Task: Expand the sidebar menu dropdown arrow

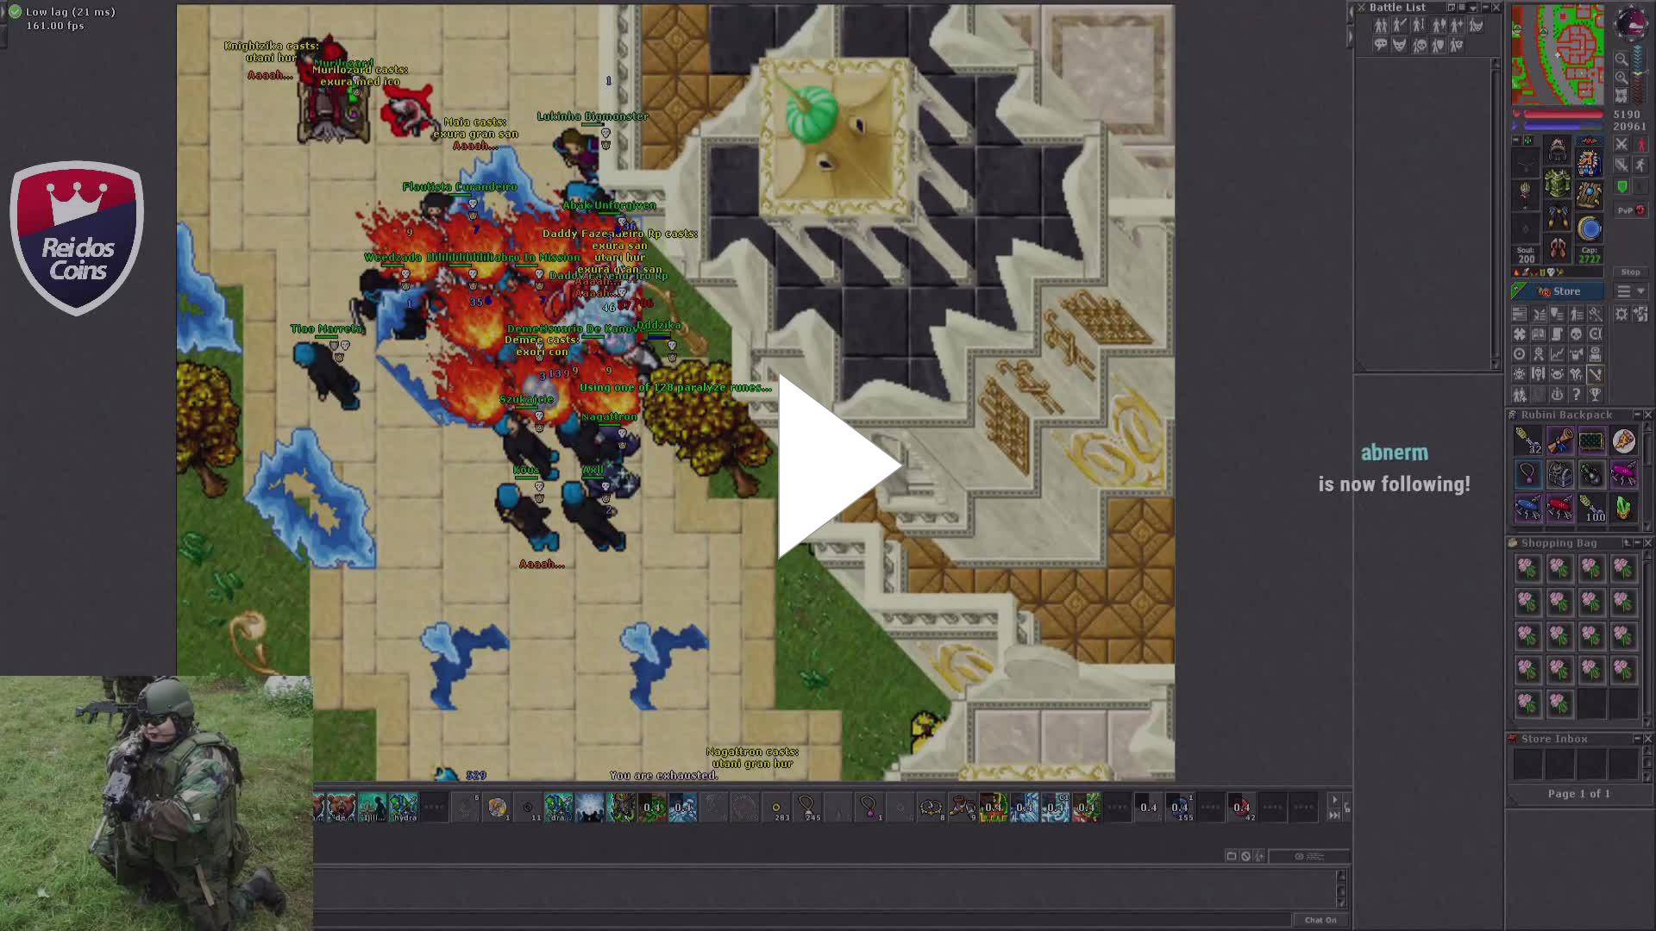Action: tap(1641, 291)
